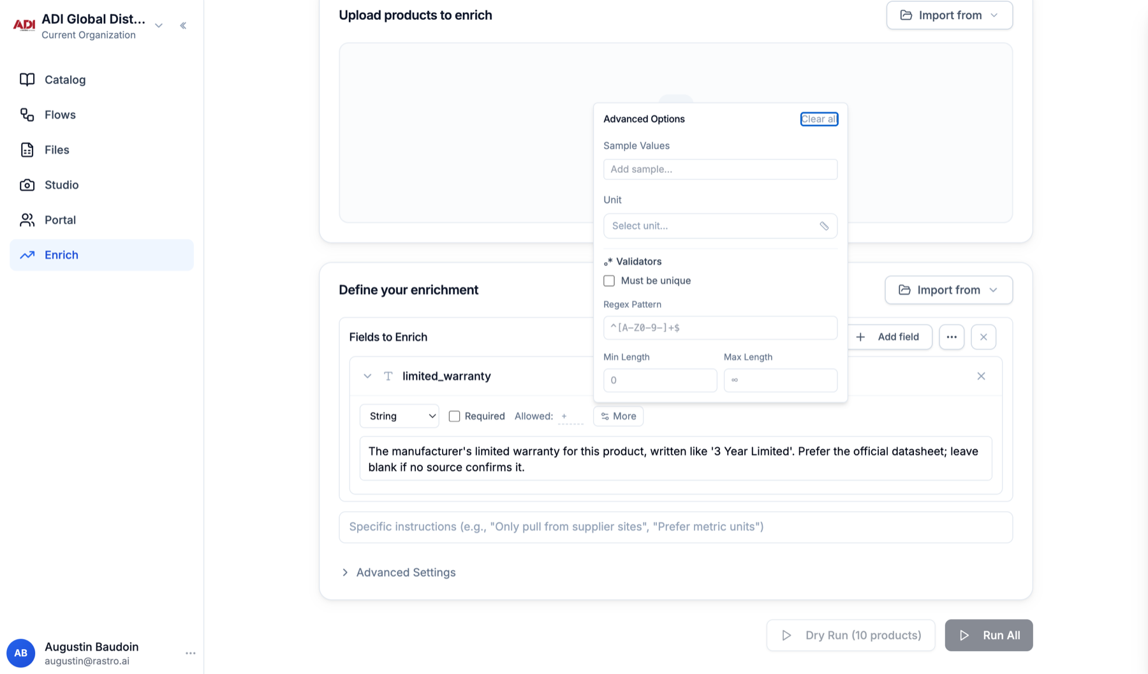
Task: Click the Run All button
Action: (989, 635)
